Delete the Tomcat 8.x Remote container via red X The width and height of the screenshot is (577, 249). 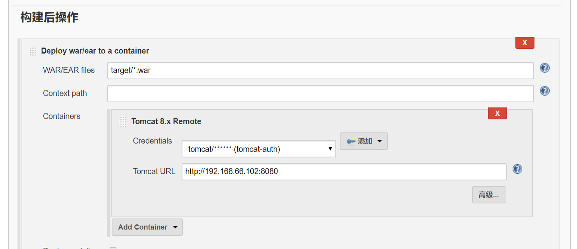point(497,113)
